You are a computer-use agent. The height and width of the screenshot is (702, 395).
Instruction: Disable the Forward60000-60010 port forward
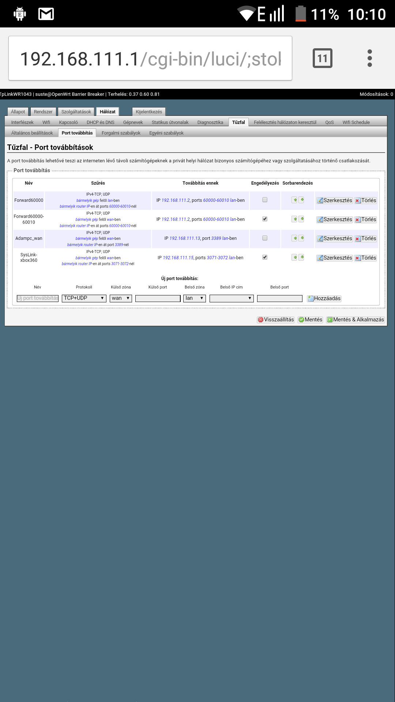(265, 219)
